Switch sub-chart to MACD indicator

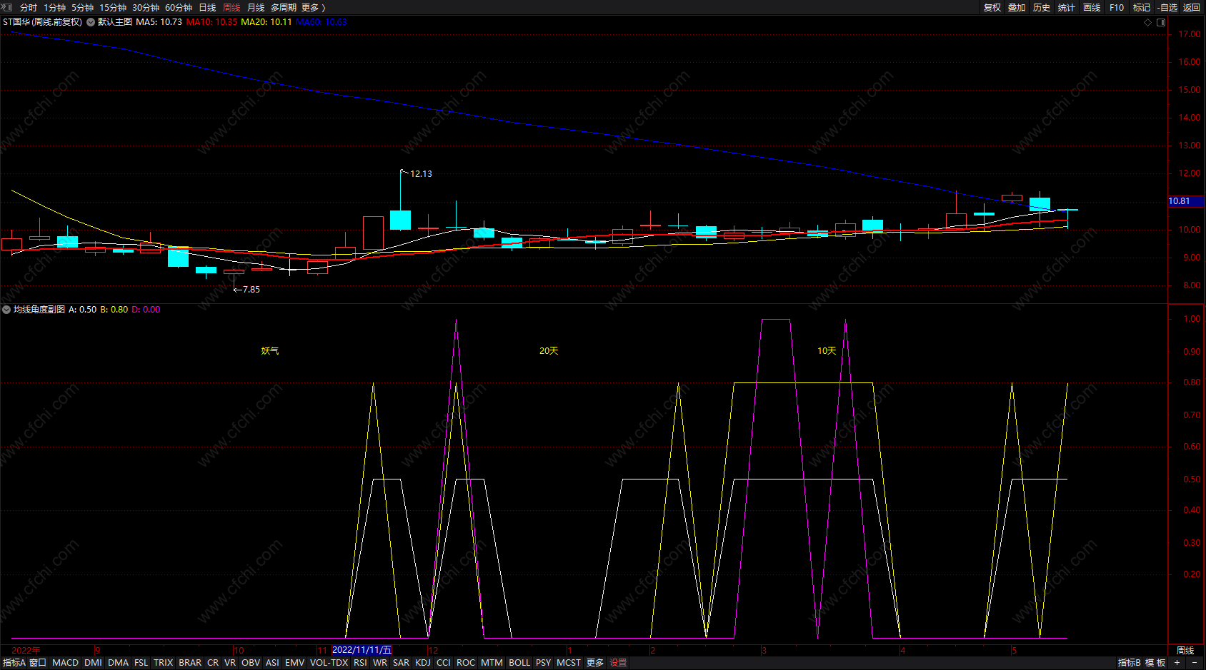[66, 663]
